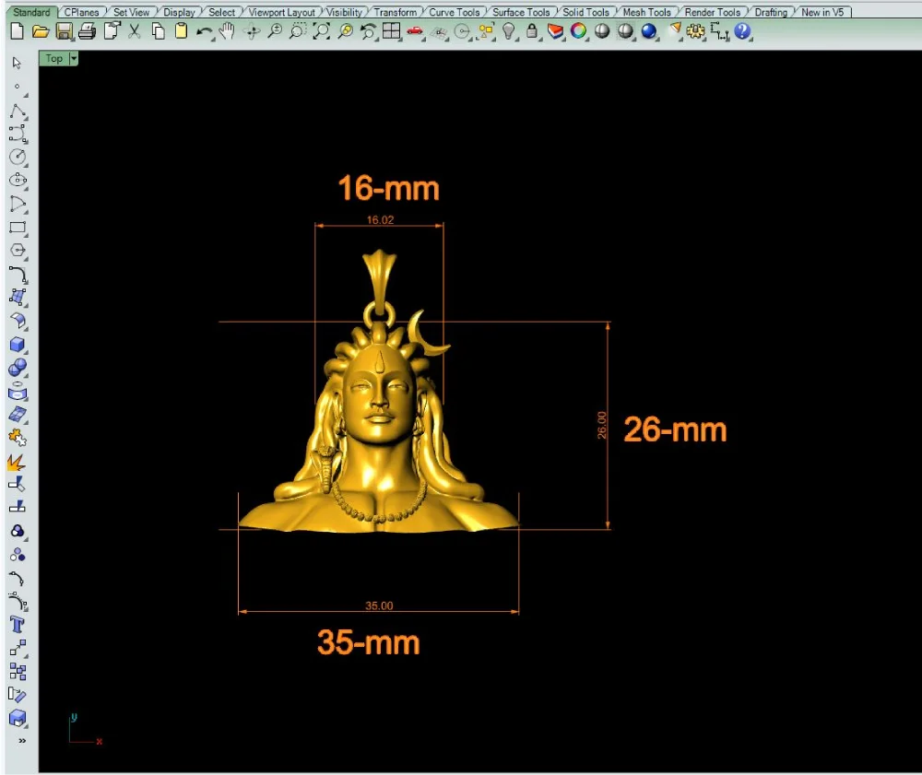Open the Top viewport dropdown arrow

(x=74, y=58)
